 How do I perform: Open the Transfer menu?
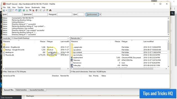click(20, 7)
